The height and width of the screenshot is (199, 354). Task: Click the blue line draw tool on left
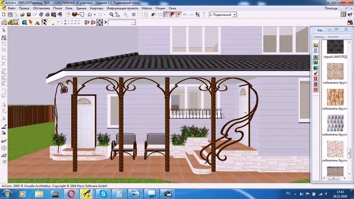(x=4, y=127)
